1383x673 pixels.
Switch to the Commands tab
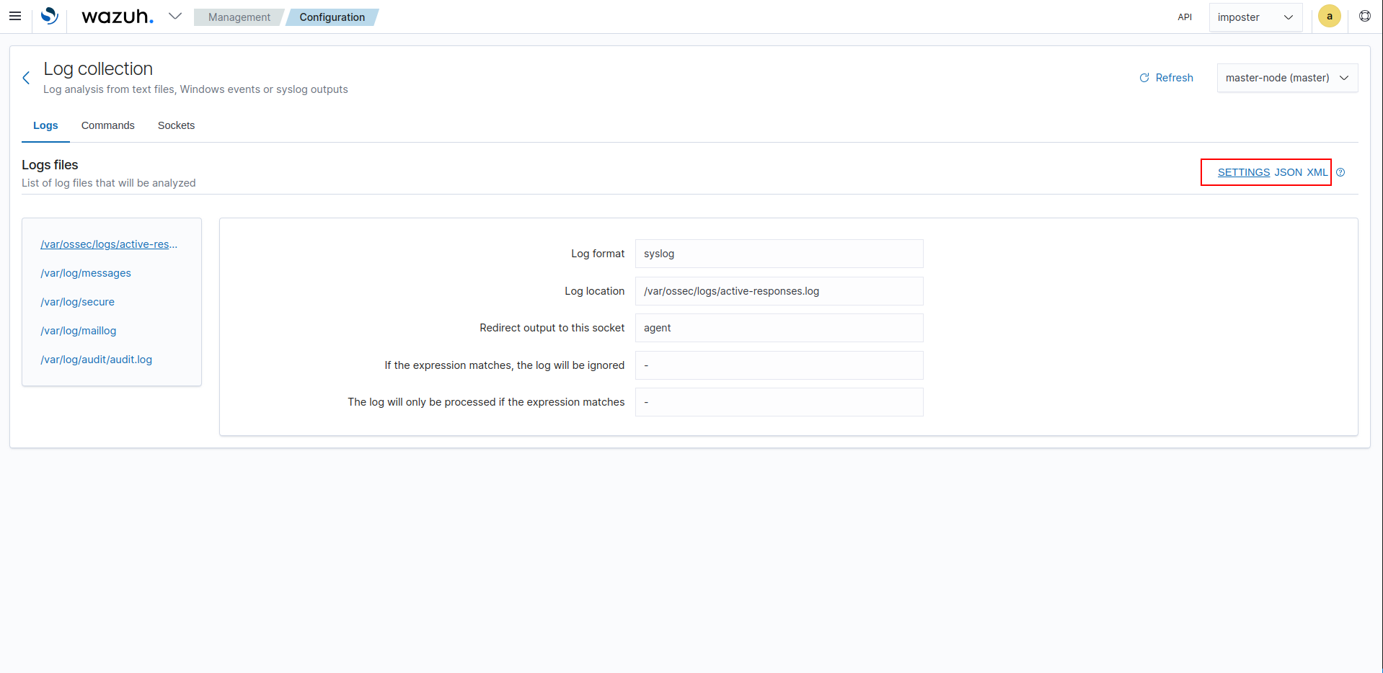[107, 125]
